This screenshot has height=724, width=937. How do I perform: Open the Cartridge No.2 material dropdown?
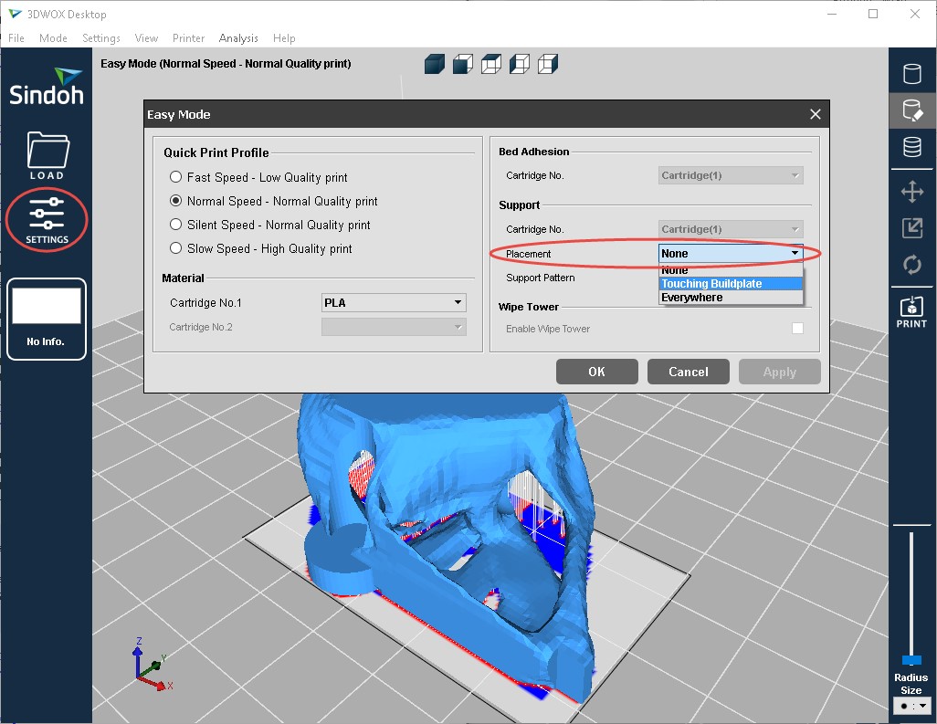(x=394, y=327)
